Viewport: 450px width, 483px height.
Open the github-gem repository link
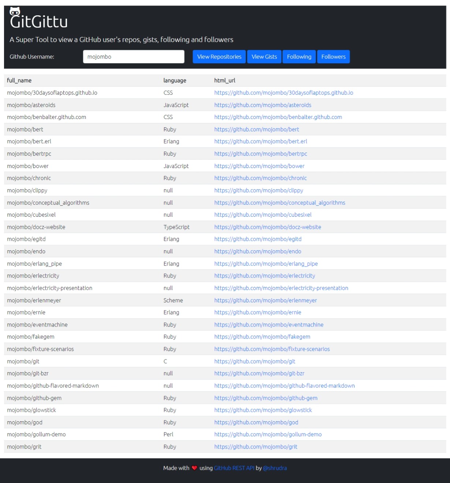point(266,398)
